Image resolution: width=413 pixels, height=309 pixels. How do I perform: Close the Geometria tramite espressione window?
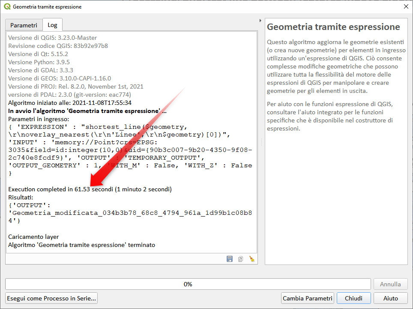click(405, 7)
